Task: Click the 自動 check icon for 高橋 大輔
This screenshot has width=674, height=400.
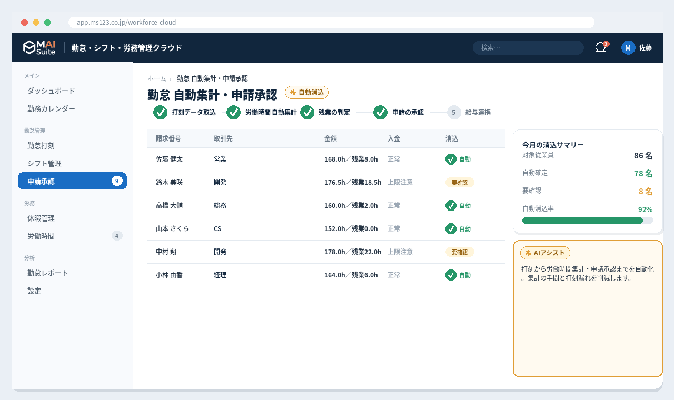Action: point(451,205)
